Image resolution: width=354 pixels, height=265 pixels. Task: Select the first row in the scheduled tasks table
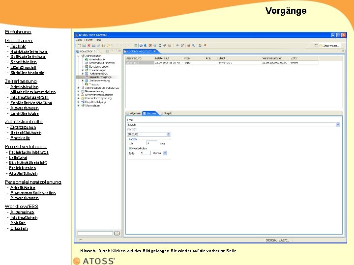222,63
